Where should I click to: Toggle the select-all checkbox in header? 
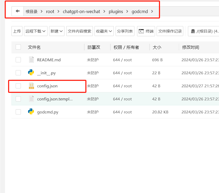point(18,47)
